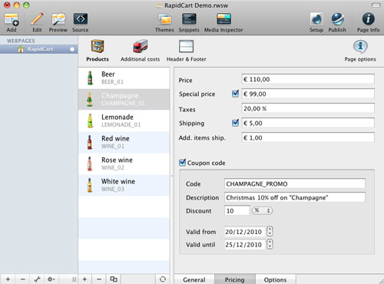Click the Valid from date 20/12/2010
The image size is (384, 284).
(245, 232)
